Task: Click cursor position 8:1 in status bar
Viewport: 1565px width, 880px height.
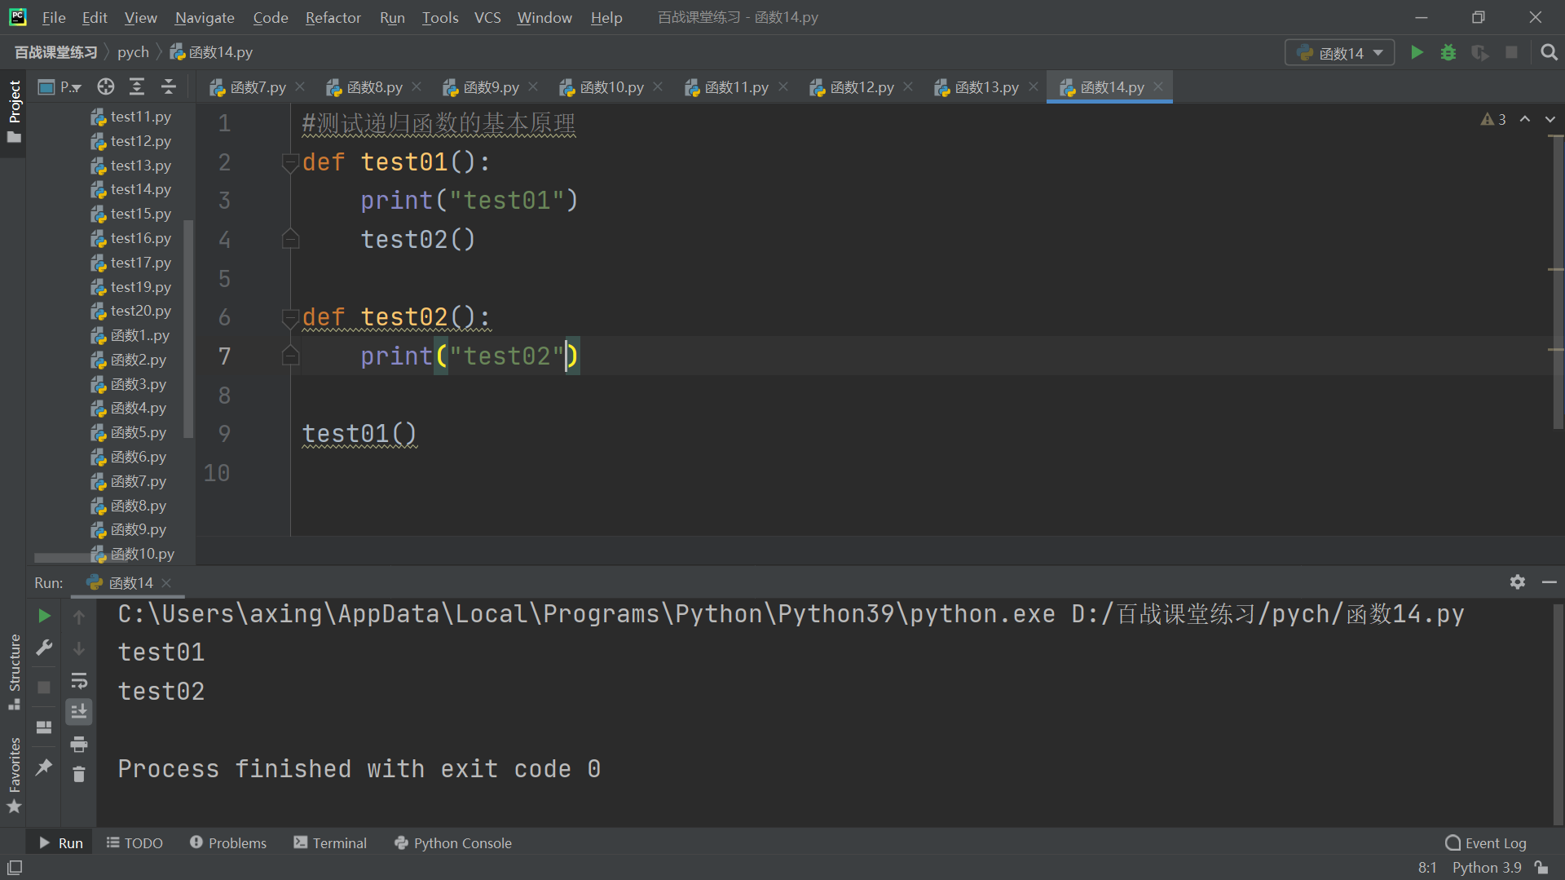Action: pyautogui.click(x=1427, y=868)
